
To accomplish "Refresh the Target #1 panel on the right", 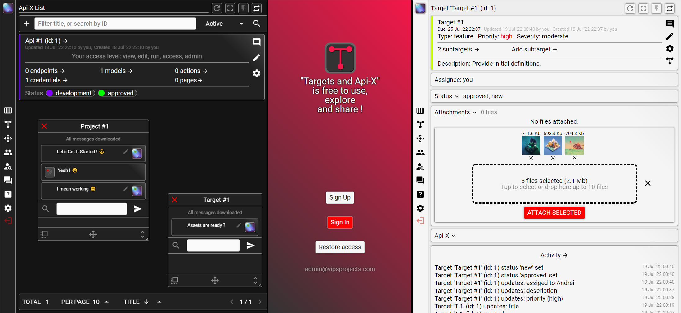I will pos(630,8).
